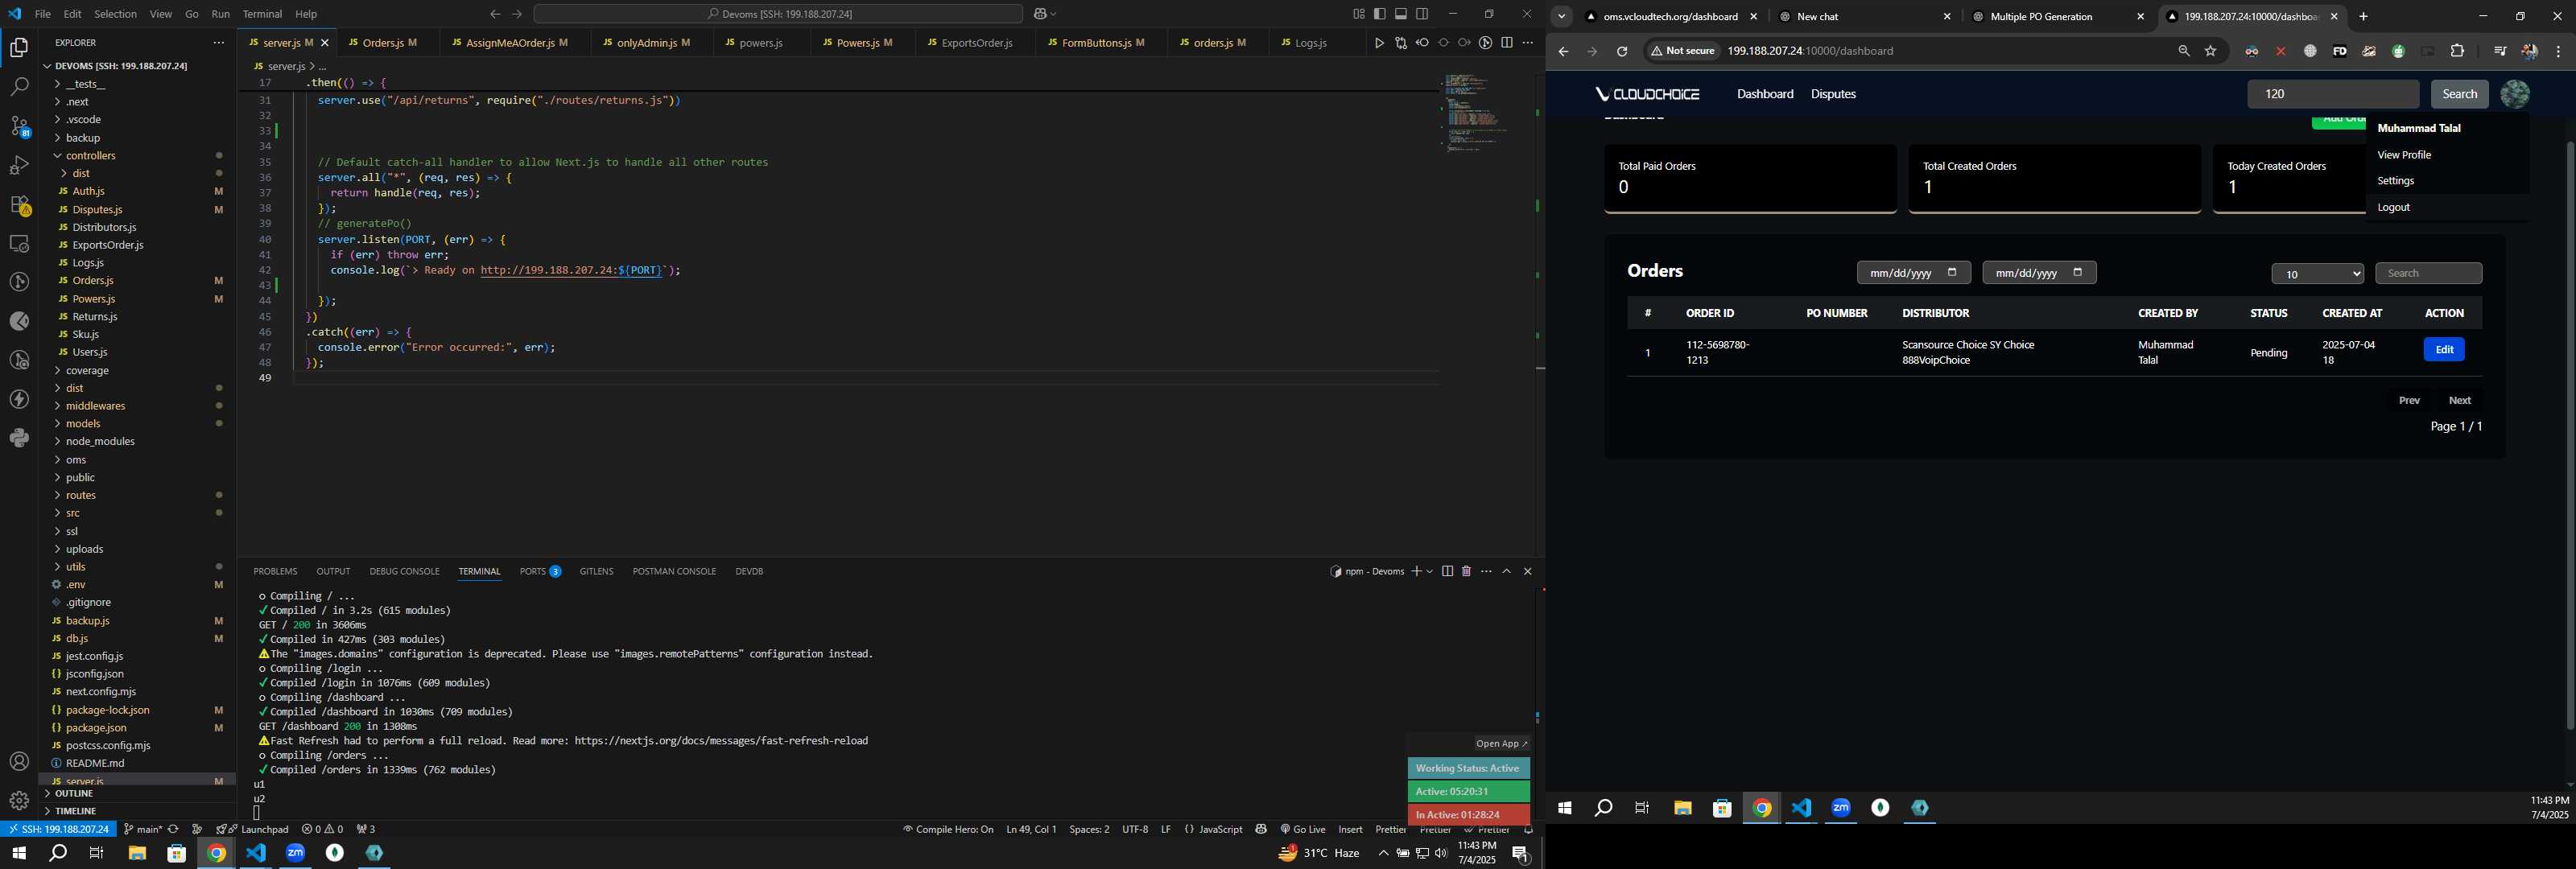Open the Thunder Client lightning icon
The image size is (2576, 869).
(x=19, y=399)
